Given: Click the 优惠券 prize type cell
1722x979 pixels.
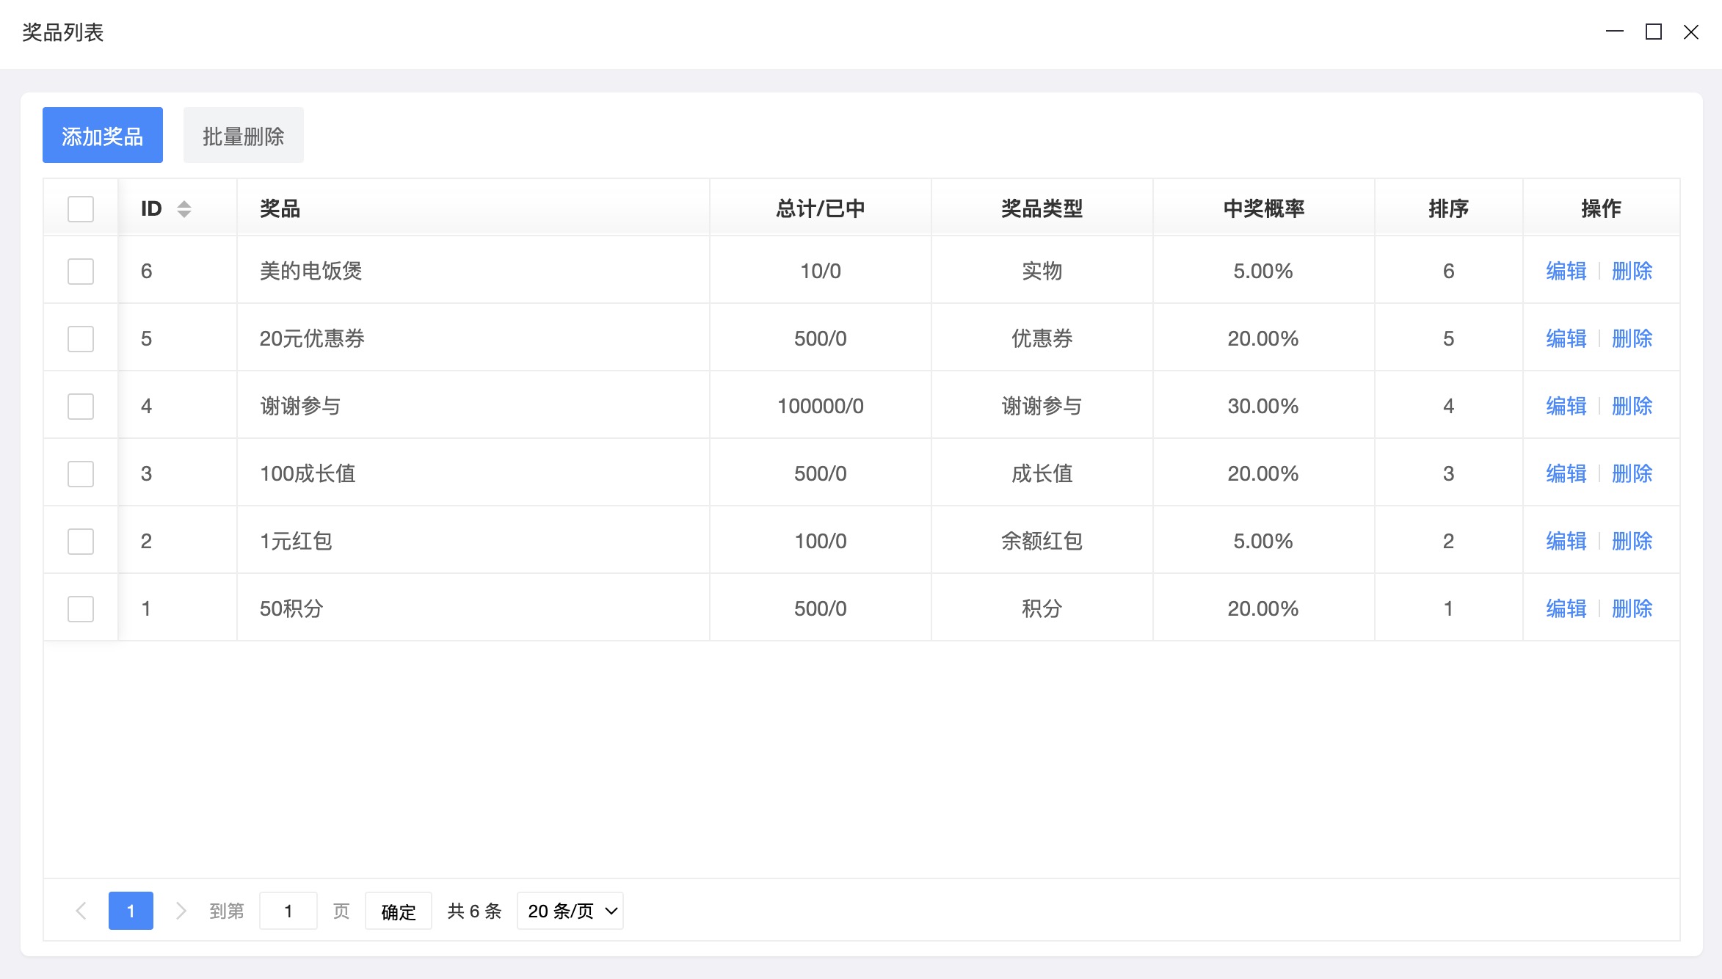Looking at the screenshot, I should tap(1042, 338).
